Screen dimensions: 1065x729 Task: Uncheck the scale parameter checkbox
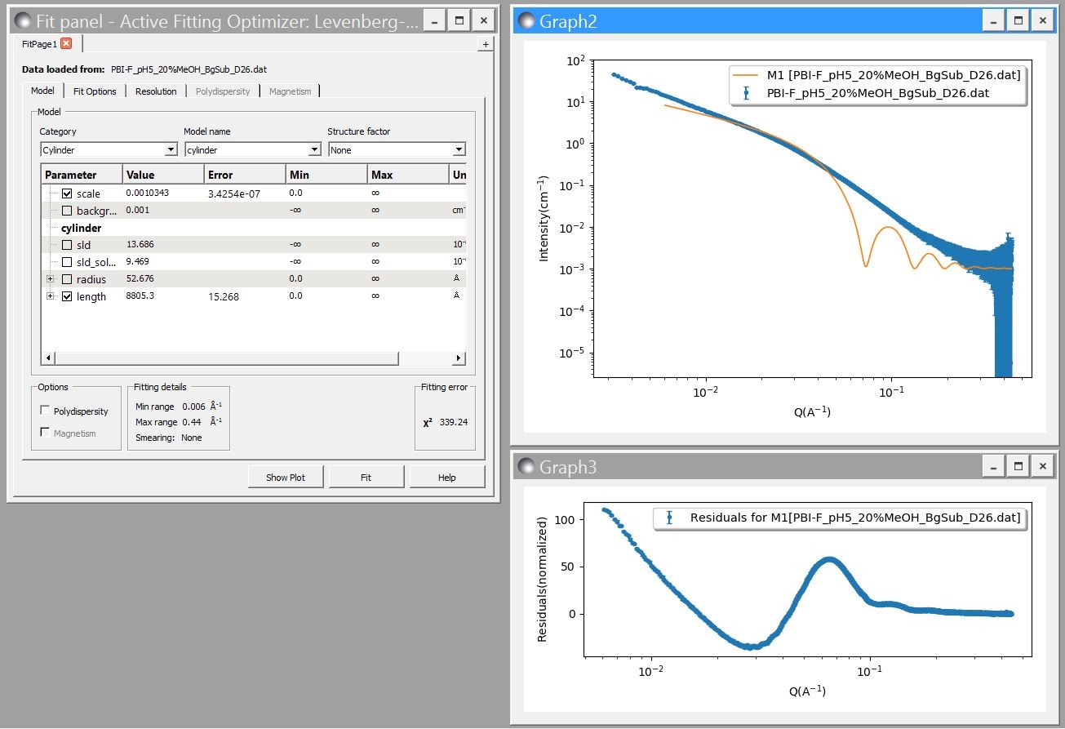pos(67,193)
